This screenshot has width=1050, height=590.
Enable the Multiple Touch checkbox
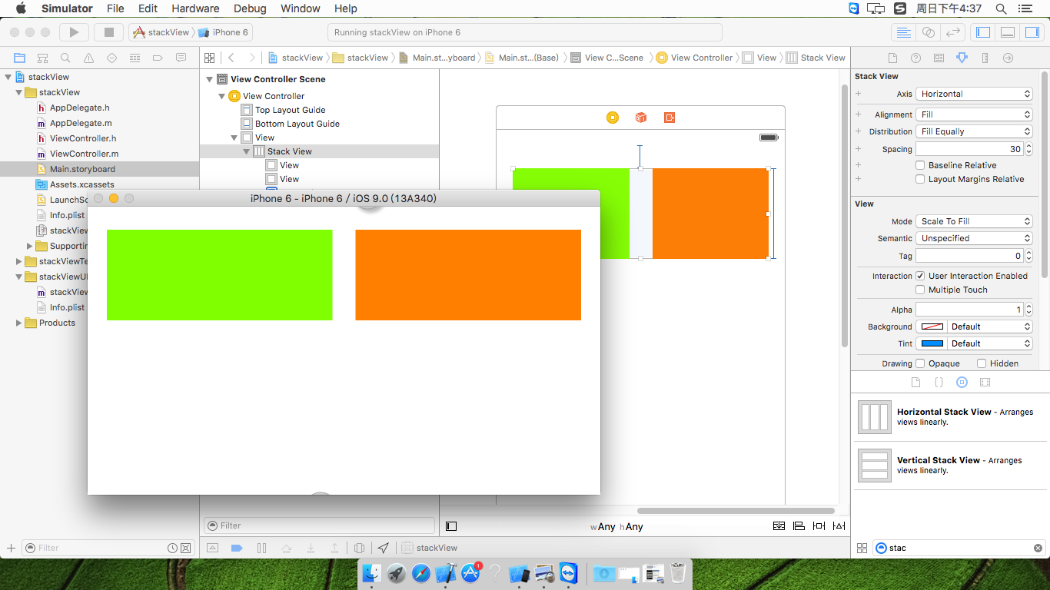click(x=920, y=290)
